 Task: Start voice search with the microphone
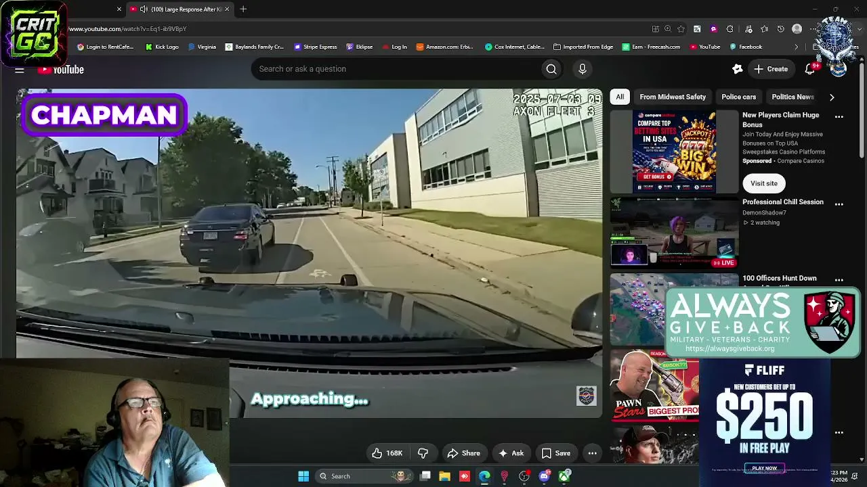[583, 69]
